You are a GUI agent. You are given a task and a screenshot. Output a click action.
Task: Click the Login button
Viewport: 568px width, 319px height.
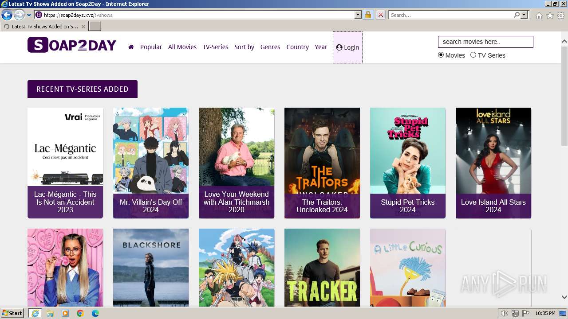coord(347,47)
